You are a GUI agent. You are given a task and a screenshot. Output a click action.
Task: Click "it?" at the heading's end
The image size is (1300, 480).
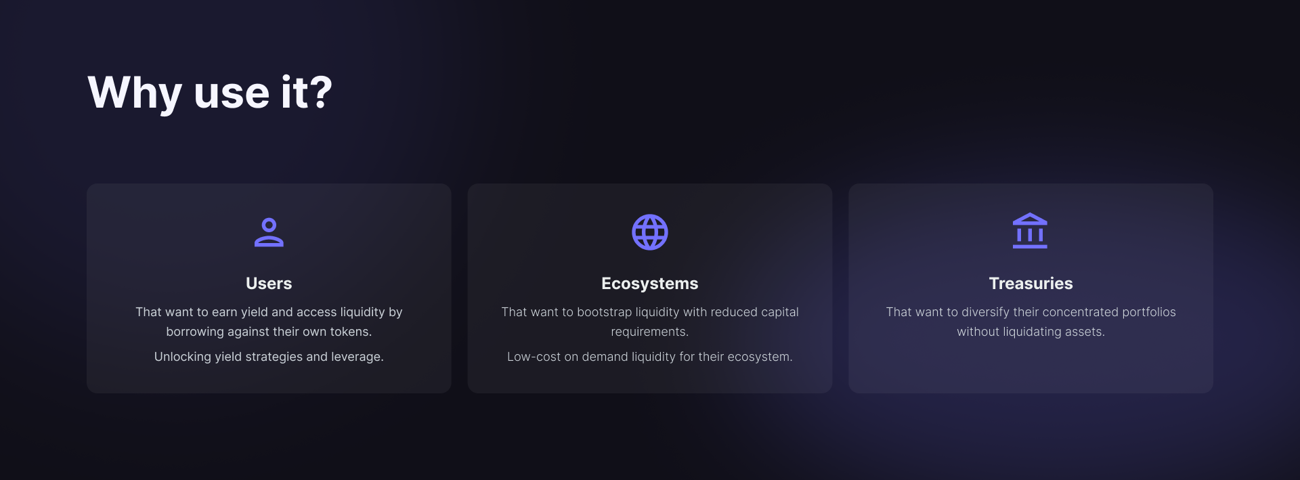307,93
